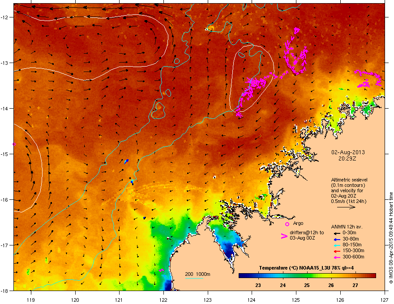Image resolution: width=394 pixels, height=304 pixels.
Task: Click the longitude axis label '119'
Action: (x=31, y=300)
